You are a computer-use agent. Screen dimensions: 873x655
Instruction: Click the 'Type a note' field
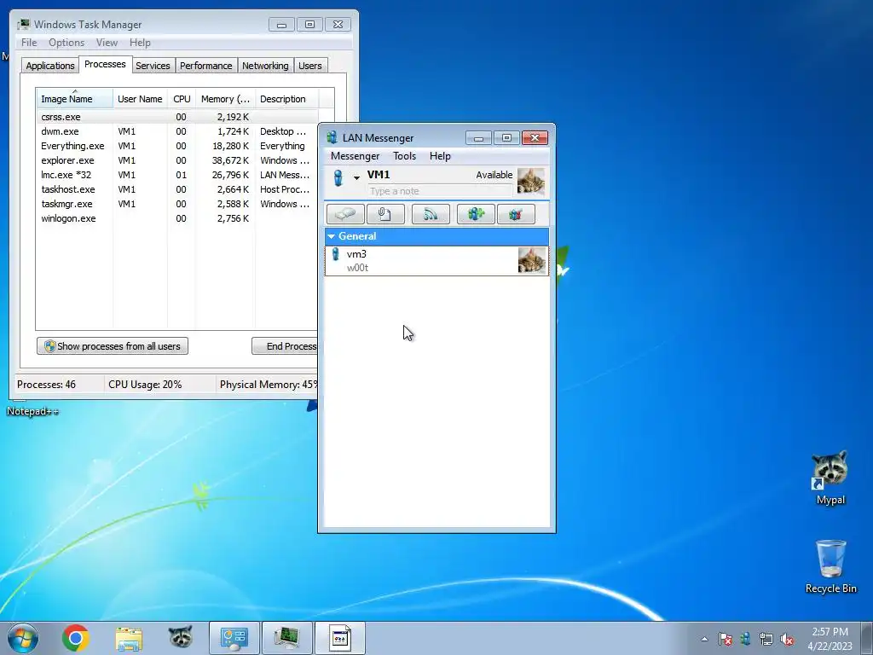coord(440,191)
